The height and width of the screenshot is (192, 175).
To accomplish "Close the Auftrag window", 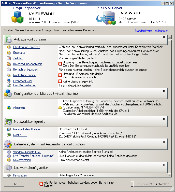I will pos(172,3).
